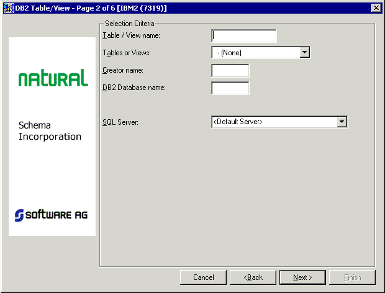Click into the Creator name text box
Image resolution: width=385 pixels, height=293 pixels.
pos(230,70)
